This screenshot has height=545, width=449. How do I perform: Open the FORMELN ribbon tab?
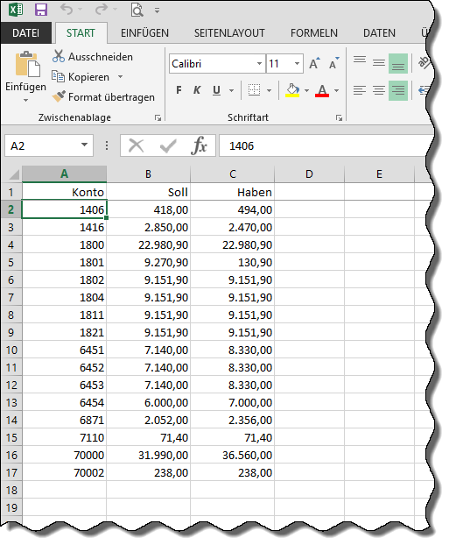click(314, 33)
